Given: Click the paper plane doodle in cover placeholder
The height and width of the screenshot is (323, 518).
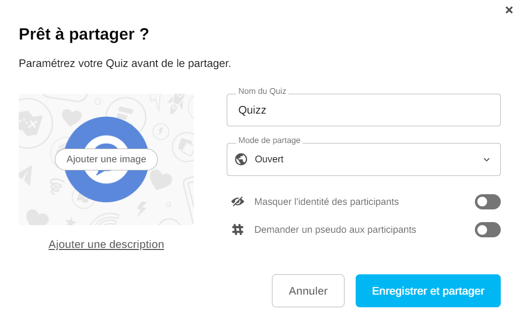Looking at the screenshot, I should pyautogui.click(x=25, y=174).
